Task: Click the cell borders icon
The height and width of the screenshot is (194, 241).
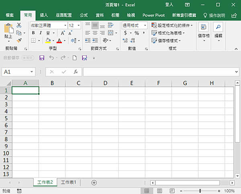Action: [x=33, y=41]
